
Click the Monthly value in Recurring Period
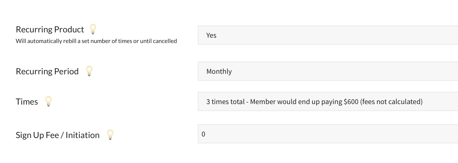pyautogui.click(x=219, y=71)
